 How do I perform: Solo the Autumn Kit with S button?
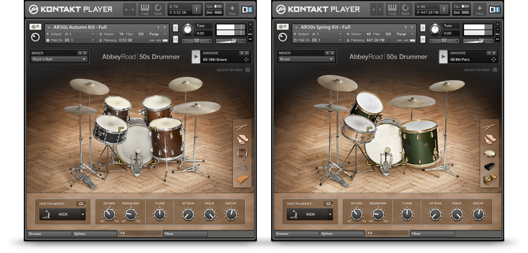[176, 28]
